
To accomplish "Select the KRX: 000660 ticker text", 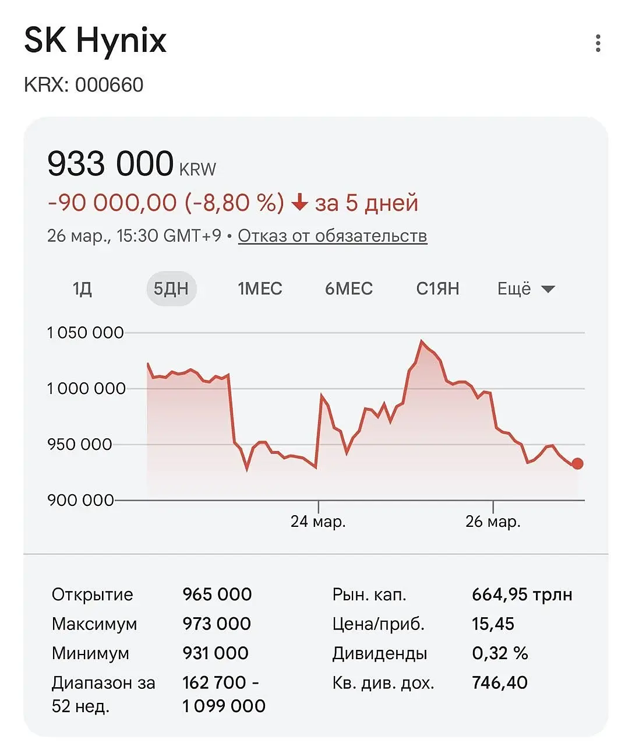I will click(x=83, y=85).
